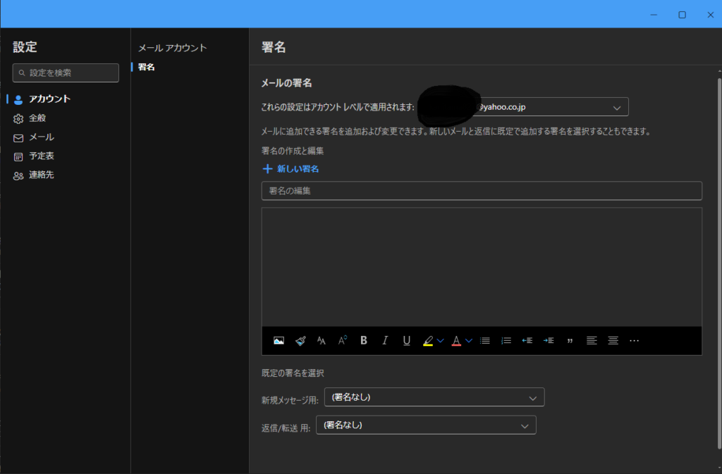
Task: Click the 設定を検索 search field
Action: [66, 73]
